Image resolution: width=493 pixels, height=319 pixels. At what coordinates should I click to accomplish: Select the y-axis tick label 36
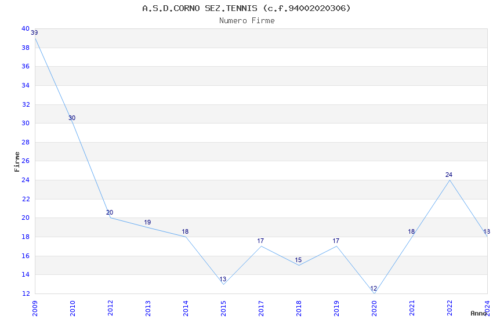(x=26, y=66)
